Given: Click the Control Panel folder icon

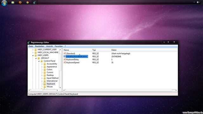Looking at the screenshot, I should [x=42, y=61].
